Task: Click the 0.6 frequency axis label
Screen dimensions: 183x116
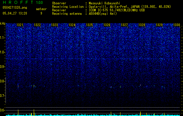Action: pos(3,110)
